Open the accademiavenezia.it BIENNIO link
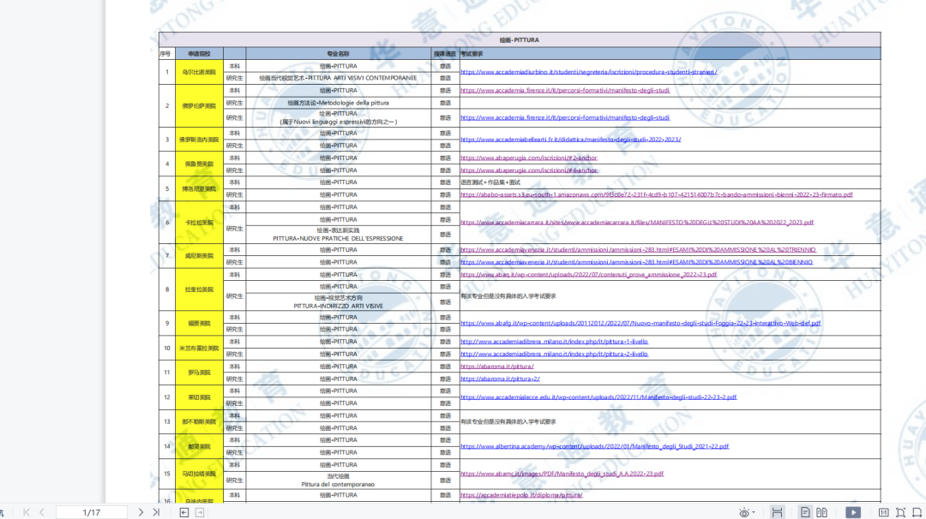This screenshot has height=519, width=926. 636,262
